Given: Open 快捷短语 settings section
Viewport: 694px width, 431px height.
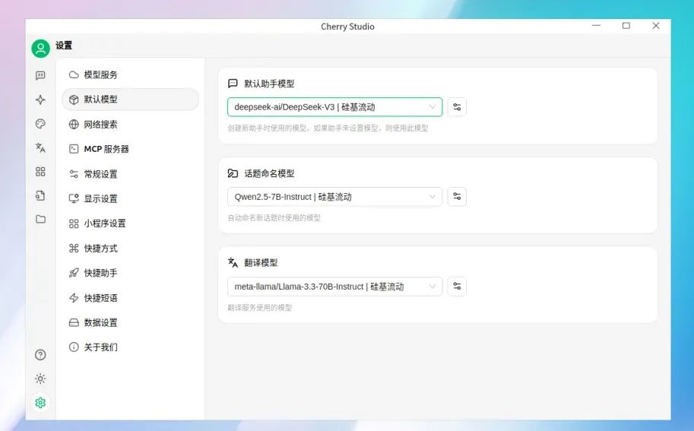Looking at the screenshot, I should pyautogui.click(x=130, y=298).
